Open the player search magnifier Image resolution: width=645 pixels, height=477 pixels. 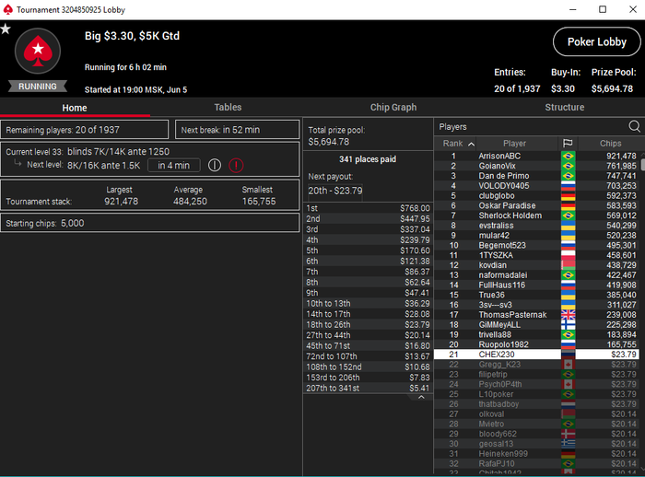pyautogui.click(x=634, y=127)
